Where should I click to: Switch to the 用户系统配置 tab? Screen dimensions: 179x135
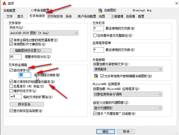point(87,16)
